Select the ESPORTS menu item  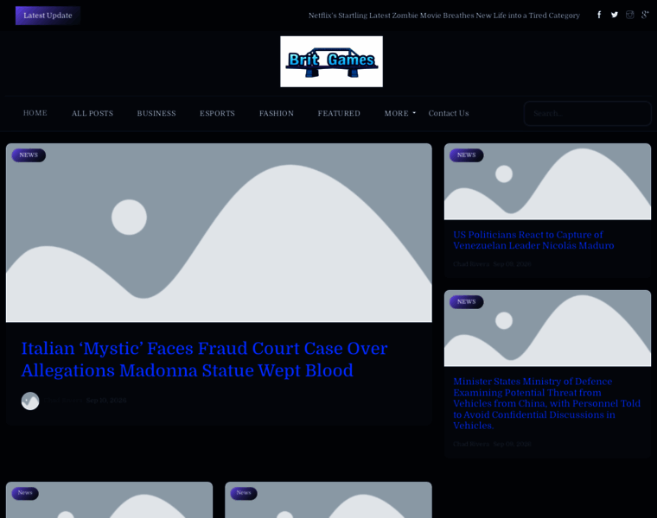[x=217, y=113]
